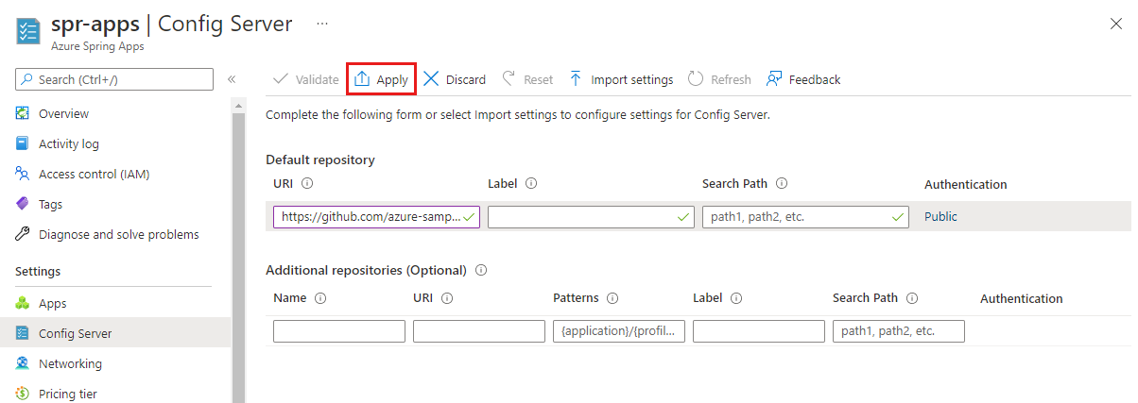Click the Apply toolbar button
This screenshot has height=403, width=1138.
pos(382,79)
